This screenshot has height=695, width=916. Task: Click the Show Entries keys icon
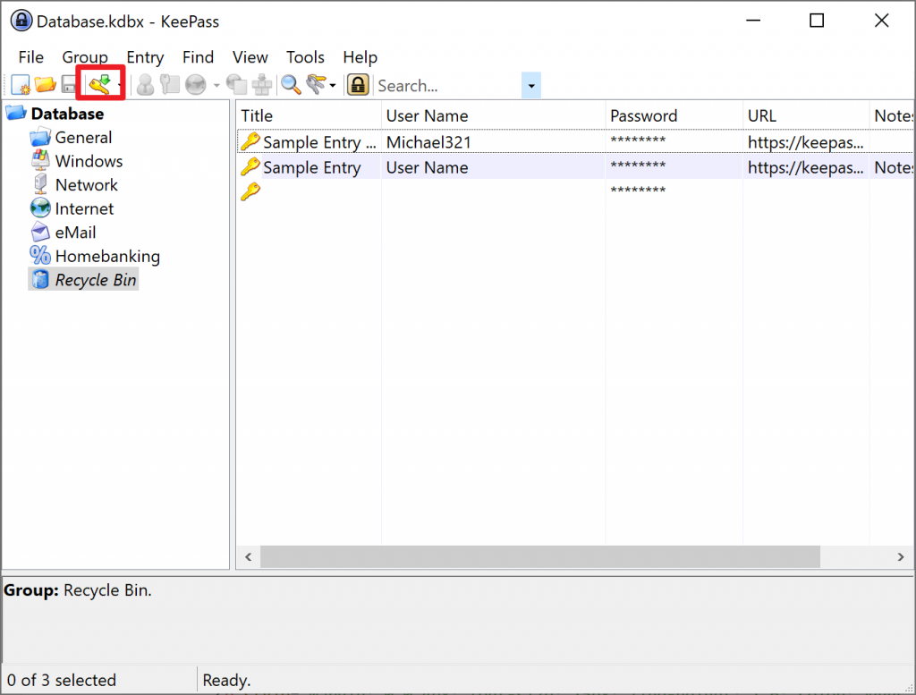click(x=316, y=85)
